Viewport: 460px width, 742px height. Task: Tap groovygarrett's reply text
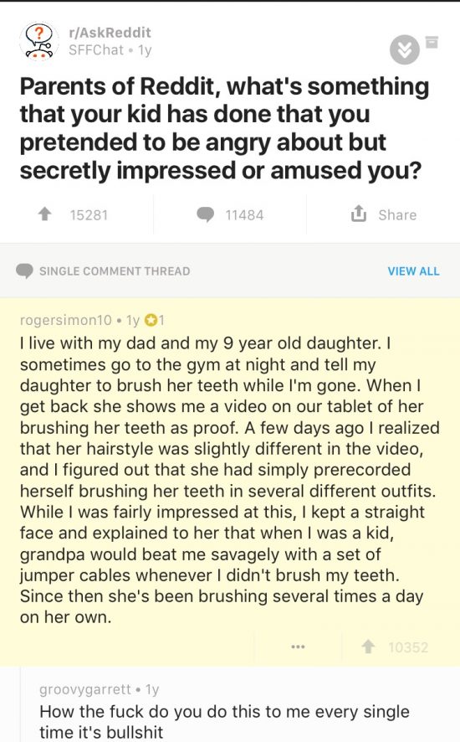click(x=224, y=721)
